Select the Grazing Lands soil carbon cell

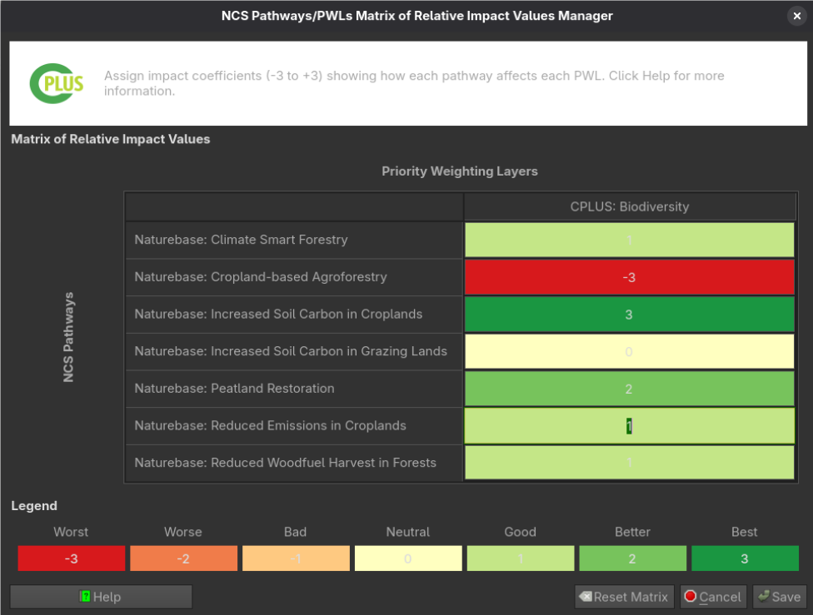click(629, 351)
